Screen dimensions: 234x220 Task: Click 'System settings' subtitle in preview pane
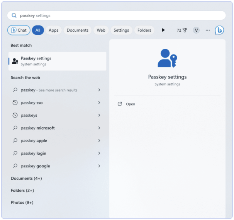[x=167, y=84]
